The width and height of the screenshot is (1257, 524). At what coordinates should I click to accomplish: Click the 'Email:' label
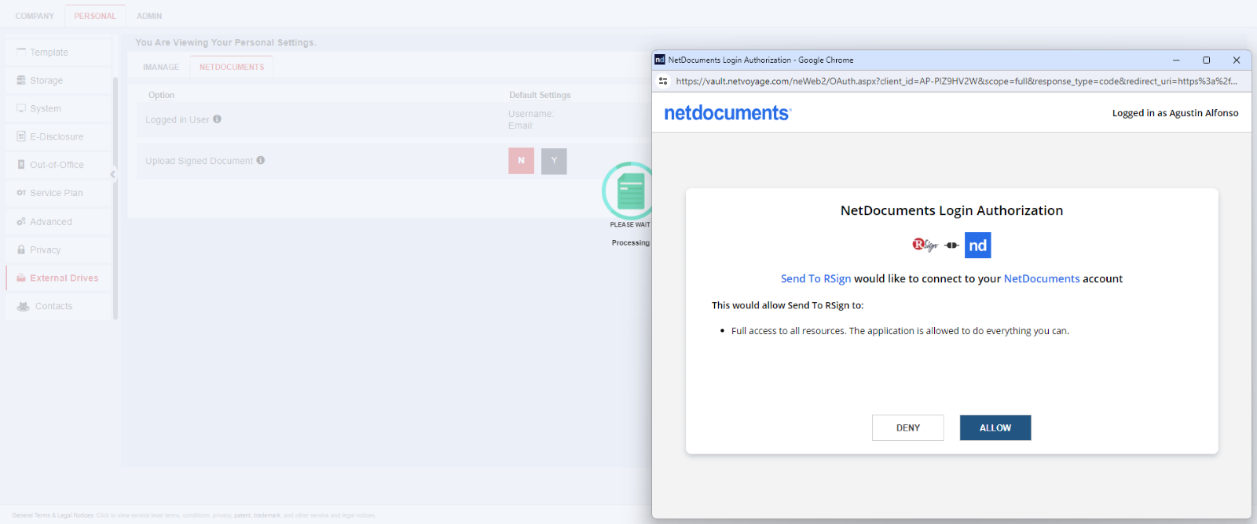pos(521,126)
